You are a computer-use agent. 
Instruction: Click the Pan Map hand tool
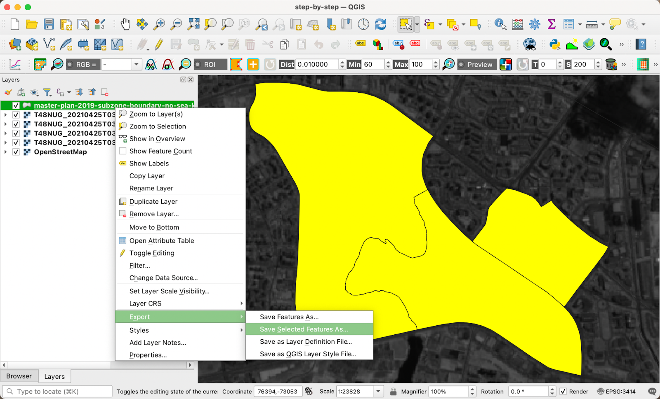(125, 24)
